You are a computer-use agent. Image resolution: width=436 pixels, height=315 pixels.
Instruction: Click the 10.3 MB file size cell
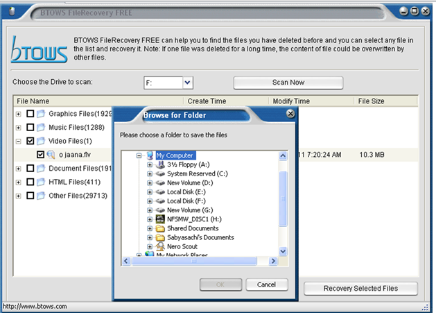tap(372, 155)
